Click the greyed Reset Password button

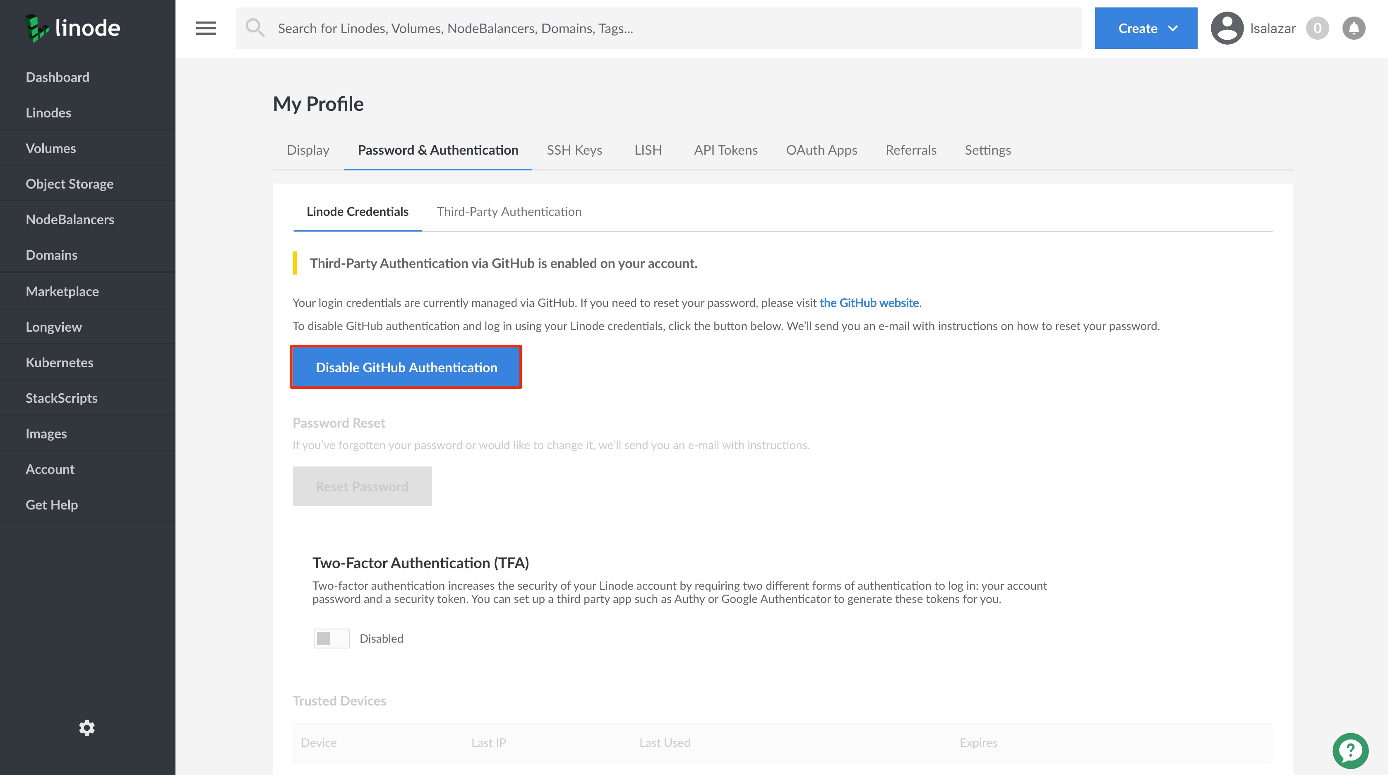point(362,486)
